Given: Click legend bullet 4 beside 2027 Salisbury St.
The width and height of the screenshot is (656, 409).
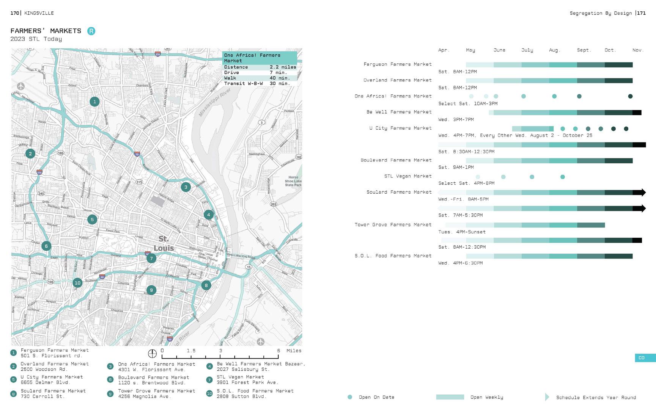Looking at the screenshot, I should click(209, 367).
